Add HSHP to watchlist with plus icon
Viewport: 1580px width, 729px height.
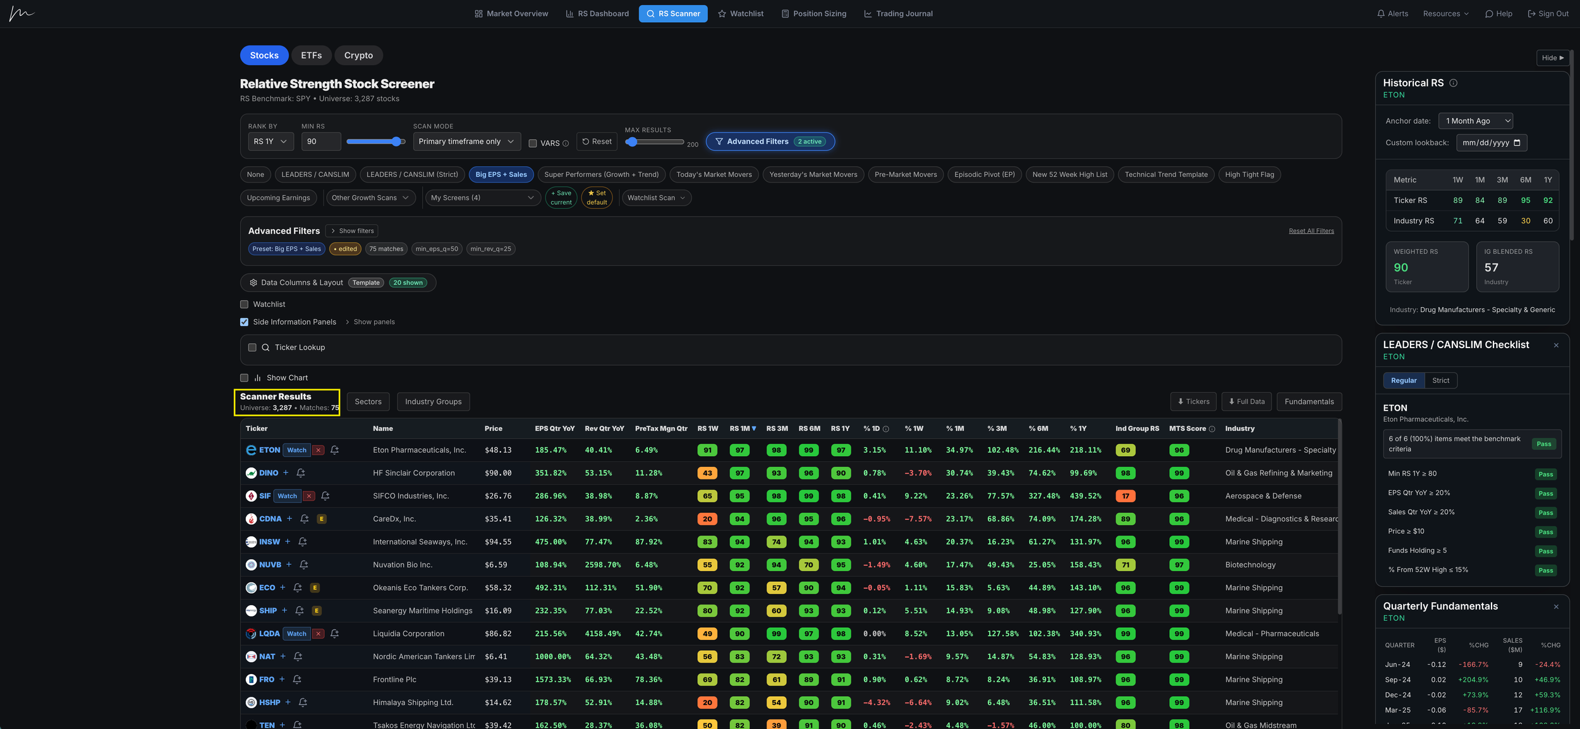288,702
